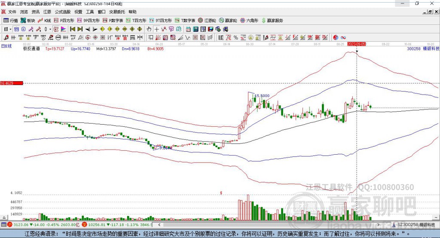The height and width of the screenshot is (238, 440).
Task: Open the 9P四方形 tool
Action: 89,21
